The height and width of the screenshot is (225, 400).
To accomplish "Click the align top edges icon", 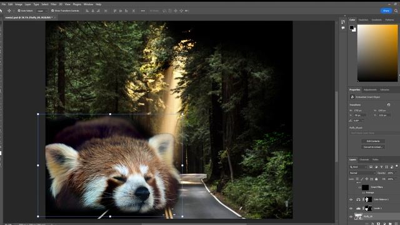I will 115,11.
